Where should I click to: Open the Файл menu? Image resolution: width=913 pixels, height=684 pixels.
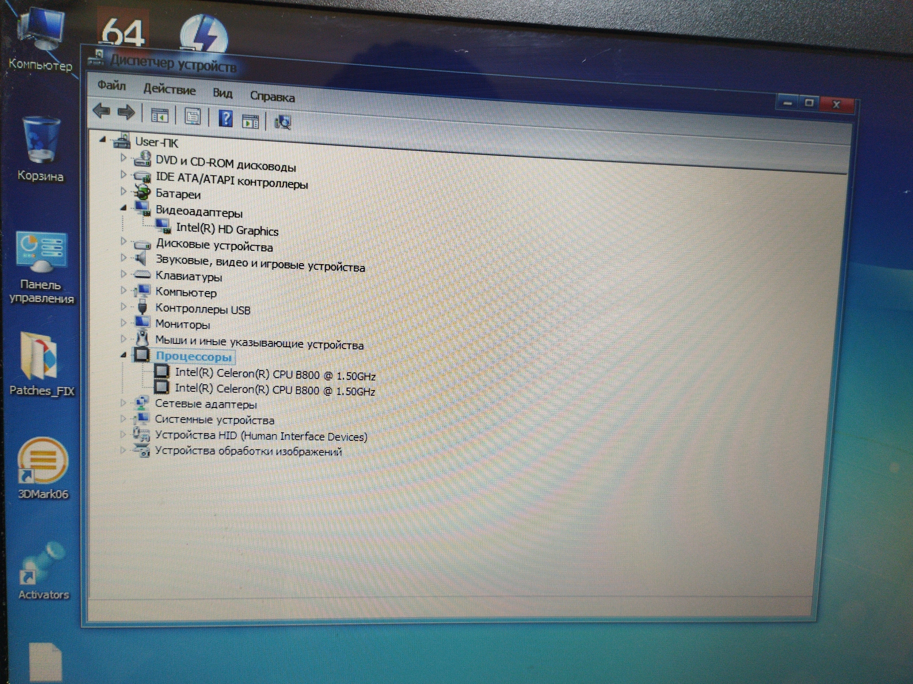point(112,85)
